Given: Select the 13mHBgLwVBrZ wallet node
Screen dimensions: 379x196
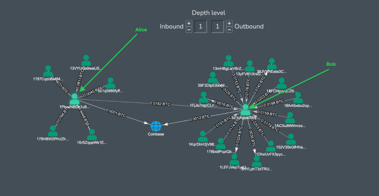Looking at the screenshot, I should click(x=228, y=61).
